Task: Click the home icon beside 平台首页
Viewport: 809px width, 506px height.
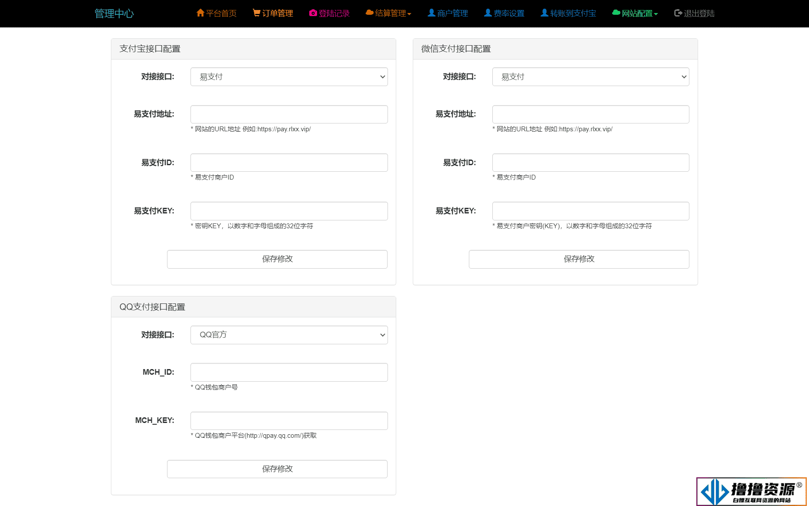Action: pyautogui.click(x=201, y=13)
